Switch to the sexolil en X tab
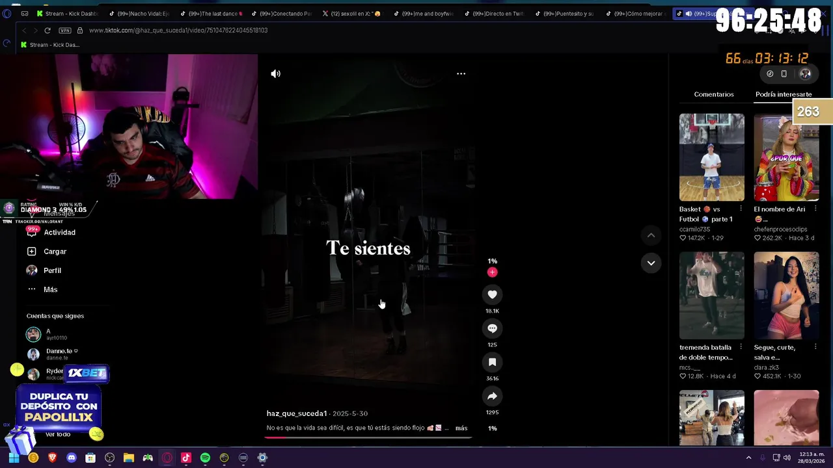 coord(351,14)
